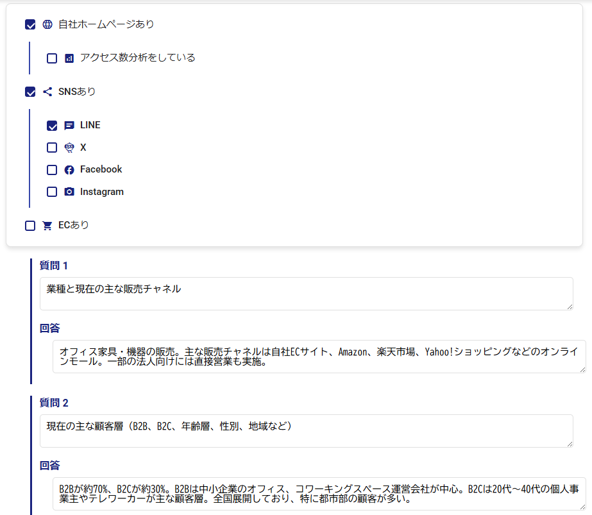
Task: Click the Facebook logo icon
Action: [69, 170]
